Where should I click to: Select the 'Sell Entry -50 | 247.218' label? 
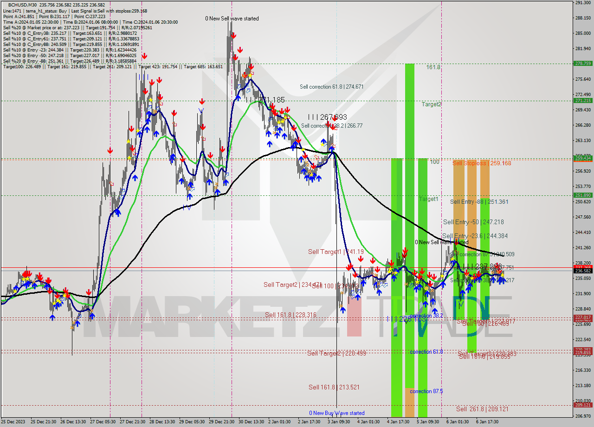(473, 222)
